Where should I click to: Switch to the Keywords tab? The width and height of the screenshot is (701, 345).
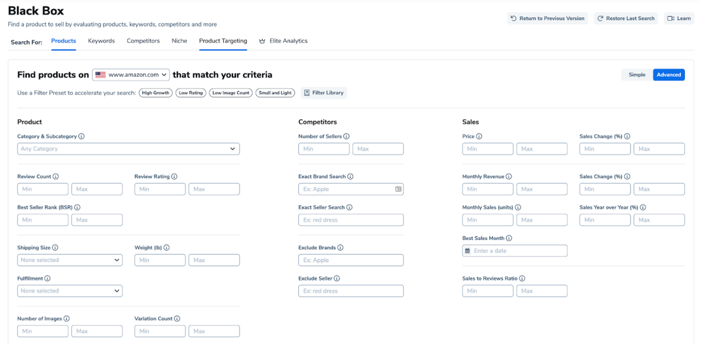click(101, 41)
